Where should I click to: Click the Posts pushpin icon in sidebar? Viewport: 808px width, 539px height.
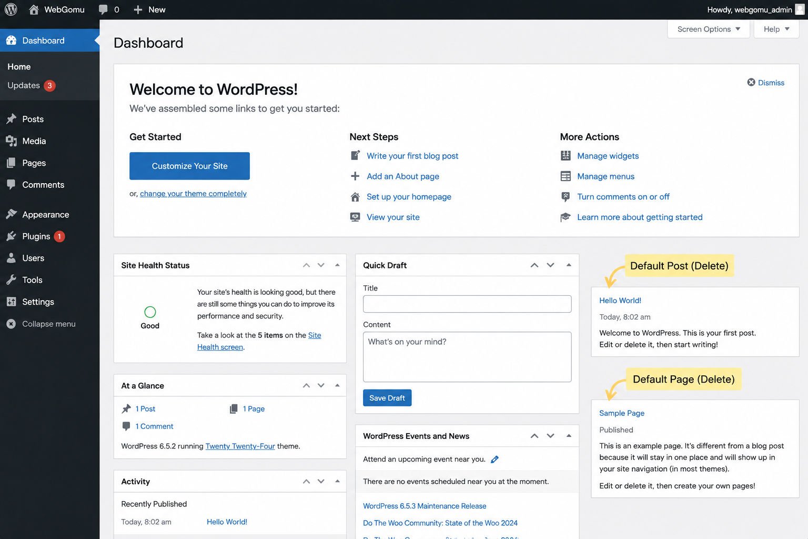pos(11,119)
